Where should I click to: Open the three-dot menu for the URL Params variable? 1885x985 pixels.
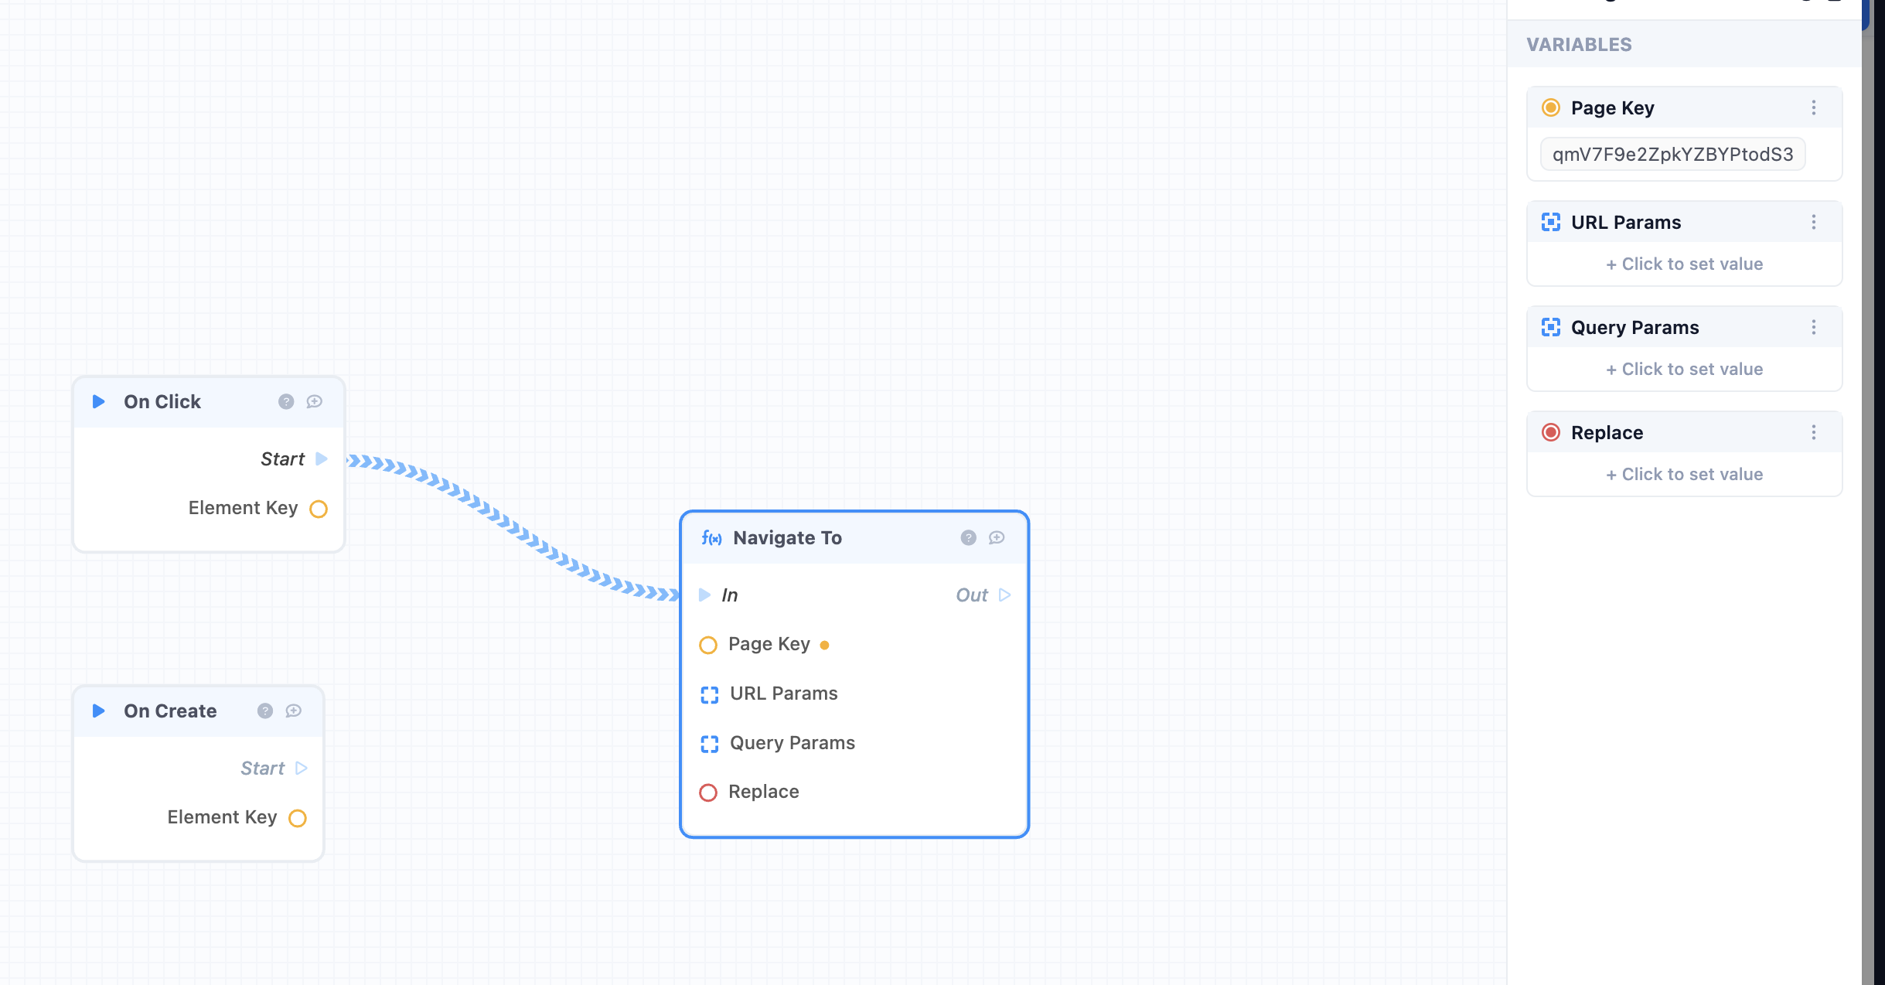pos(1815,222)
